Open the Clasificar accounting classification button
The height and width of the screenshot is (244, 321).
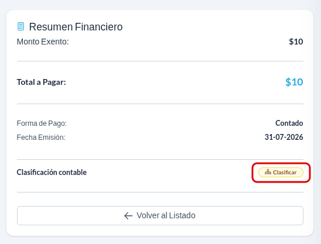point(281,173)
